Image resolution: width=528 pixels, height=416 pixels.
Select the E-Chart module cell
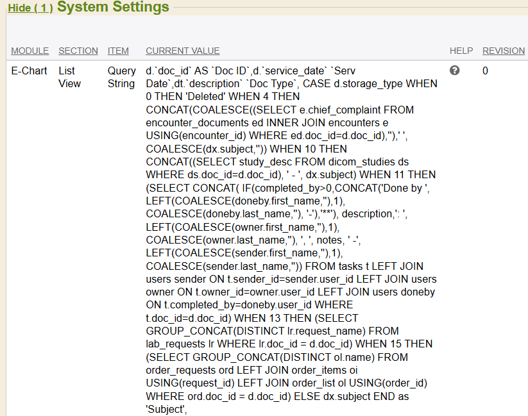pos(30,71)
